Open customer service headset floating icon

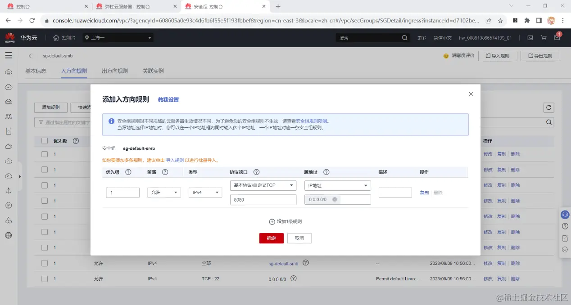(565, 215)
